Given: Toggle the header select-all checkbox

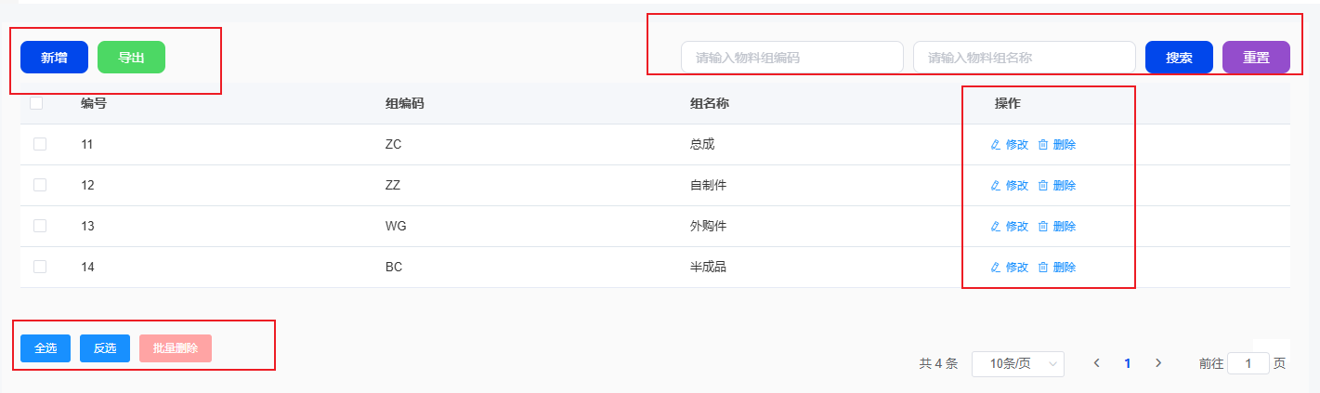Looking at the screenshot, I should tap(36, 104).
